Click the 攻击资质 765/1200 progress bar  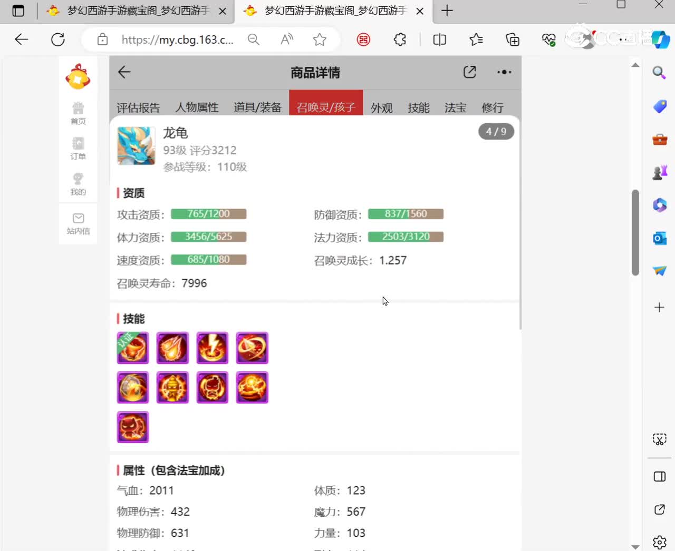(x=209, y=214)
